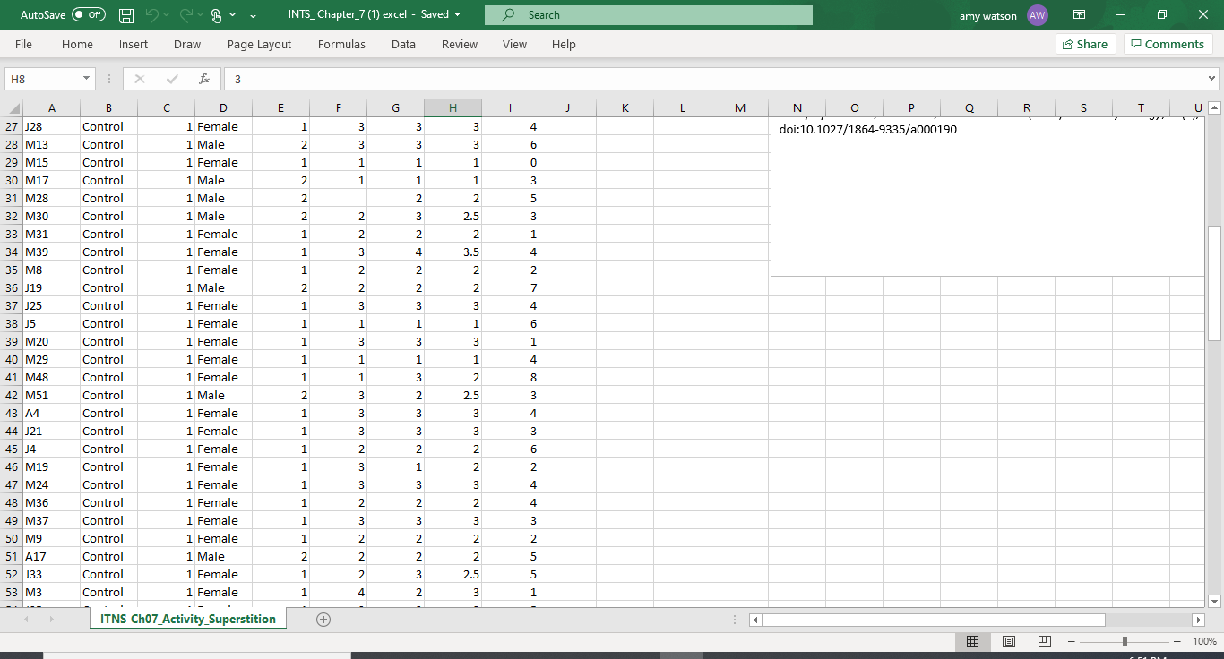
Task: Click the horizontal scrollbar thumb
Action: 934,620
